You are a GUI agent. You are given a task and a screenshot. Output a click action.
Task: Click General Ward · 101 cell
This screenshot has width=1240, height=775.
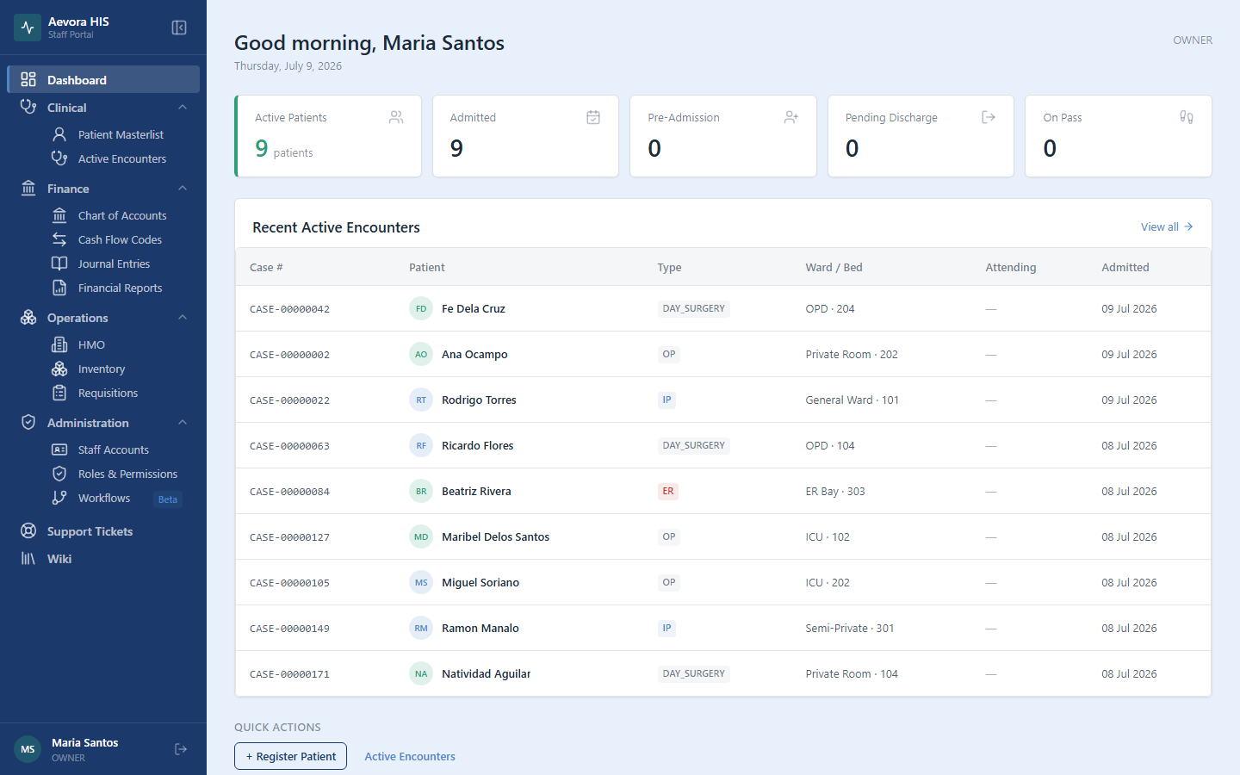point(852,400)
